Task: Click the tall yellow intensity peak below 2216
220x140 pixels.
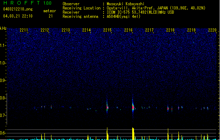Action: pos(133,134)
